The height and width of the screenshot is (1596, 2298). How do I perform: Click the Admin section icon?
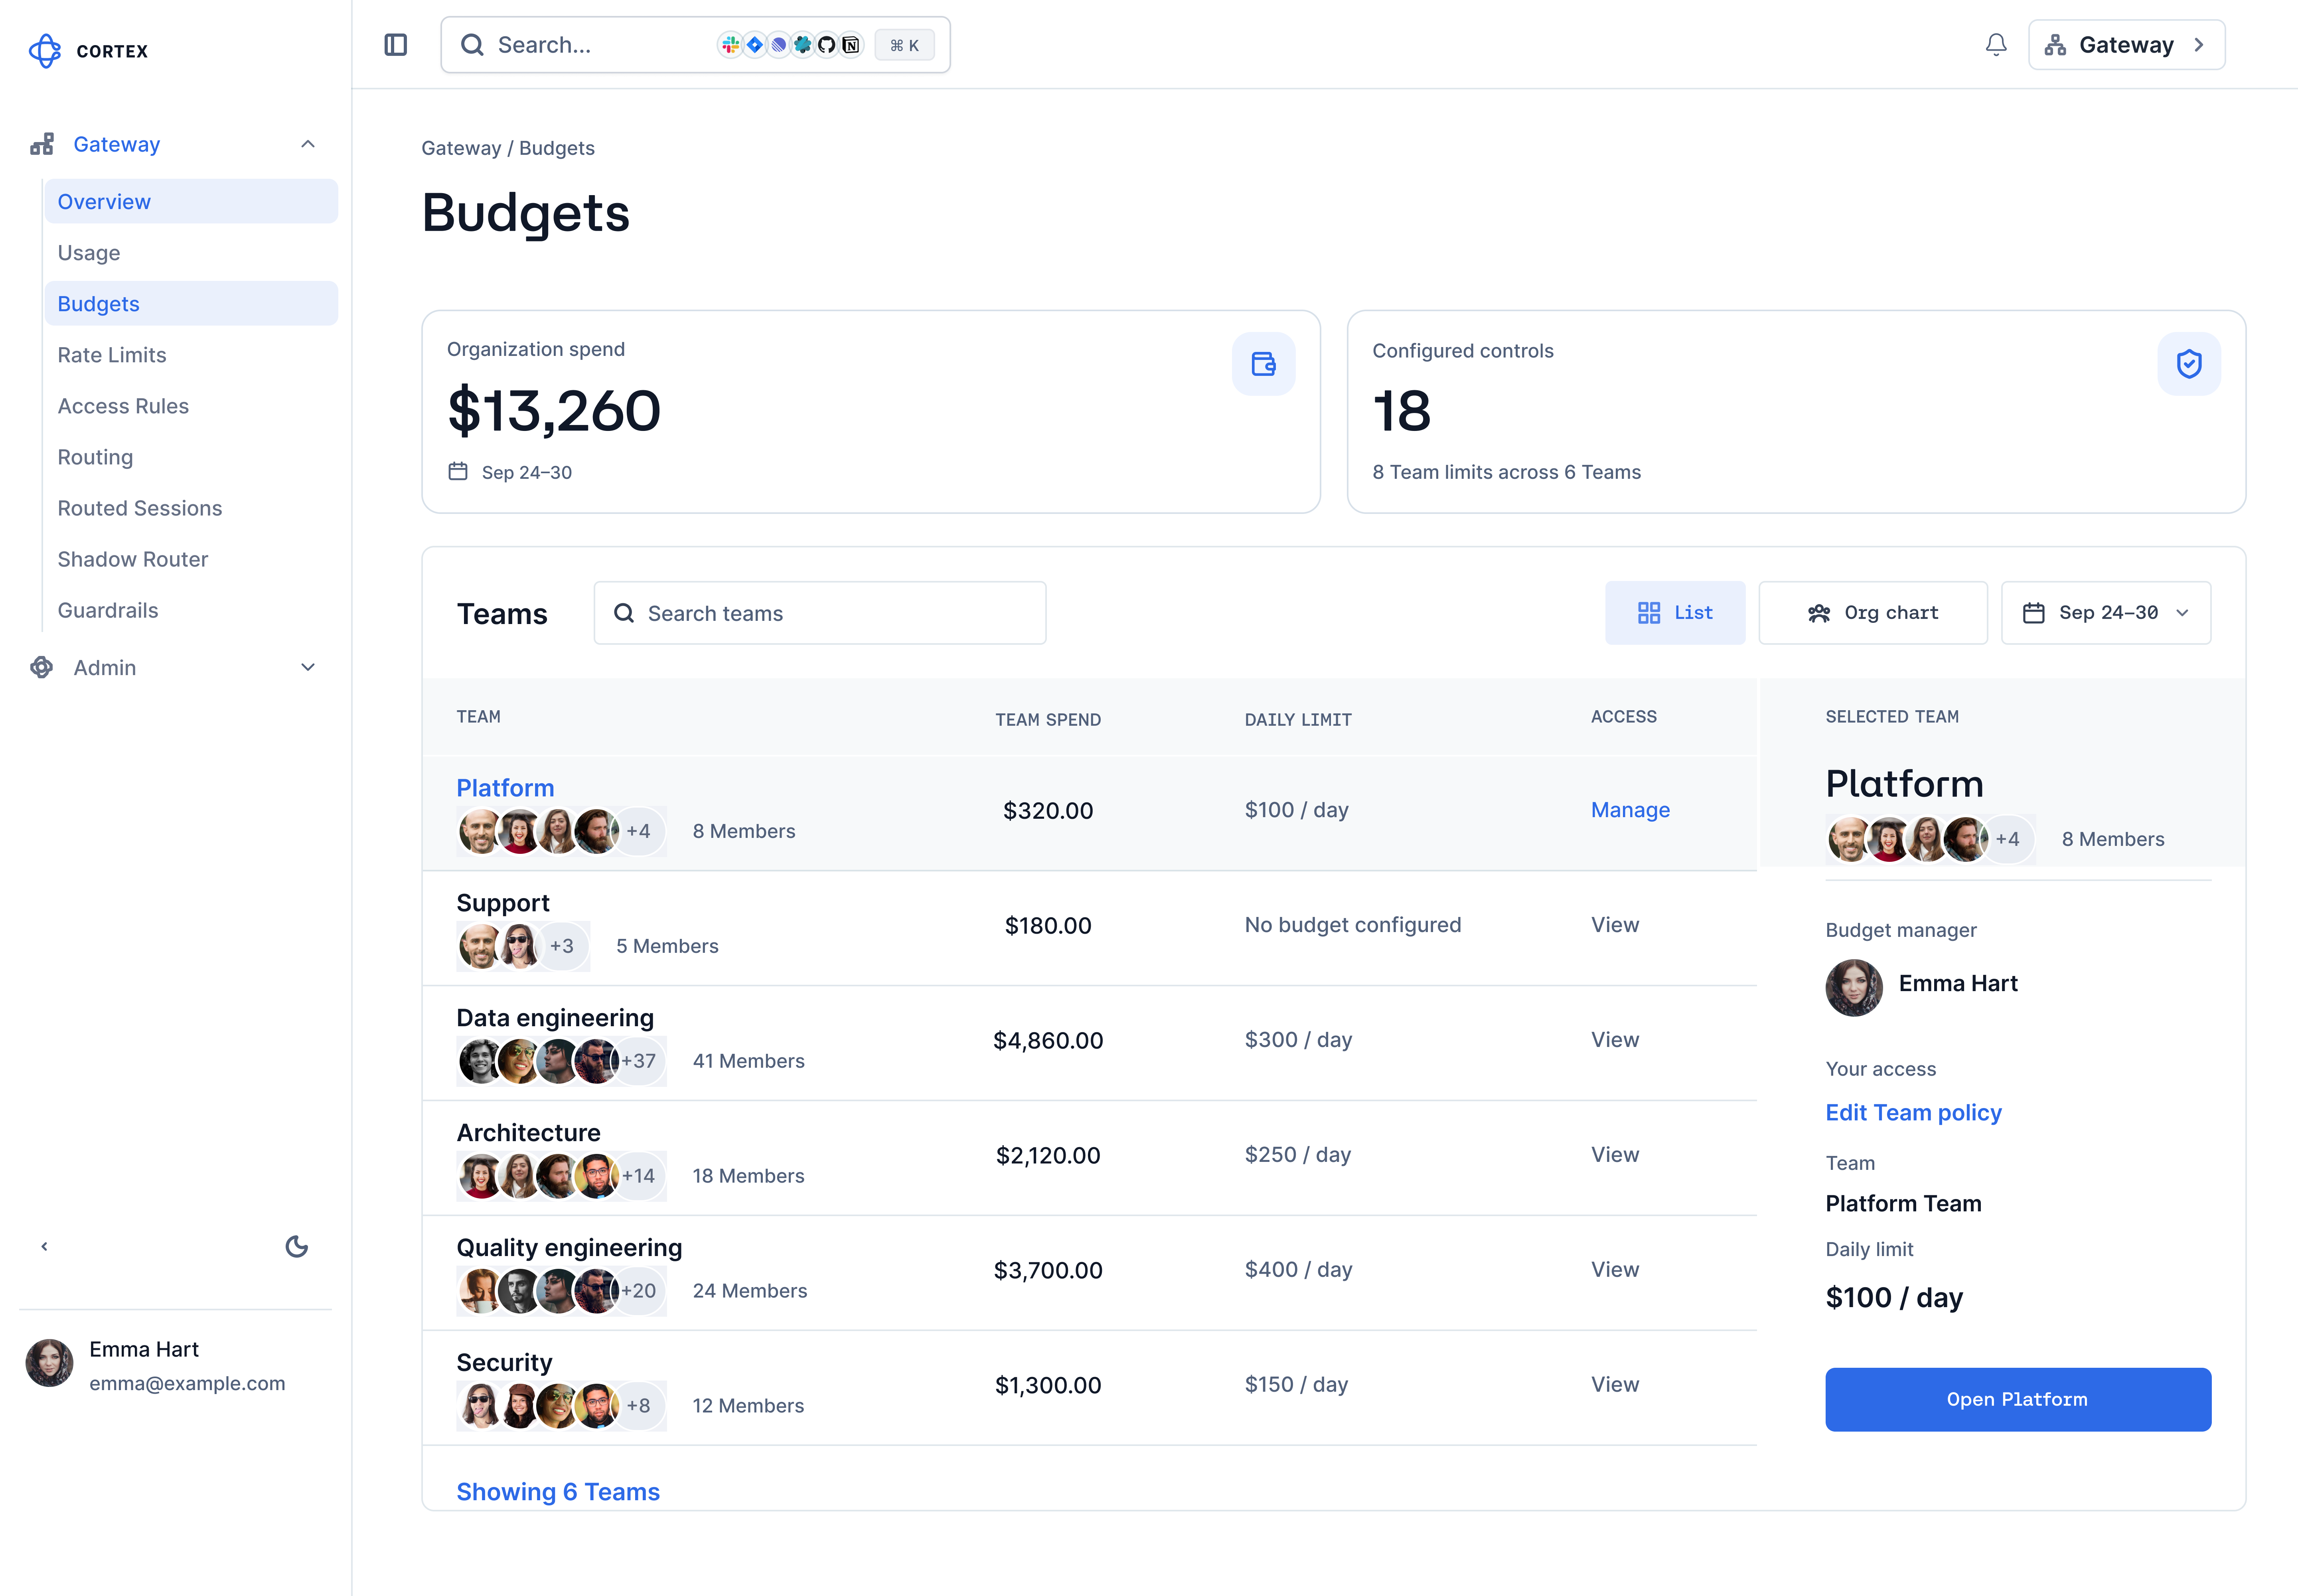[42, 667]
